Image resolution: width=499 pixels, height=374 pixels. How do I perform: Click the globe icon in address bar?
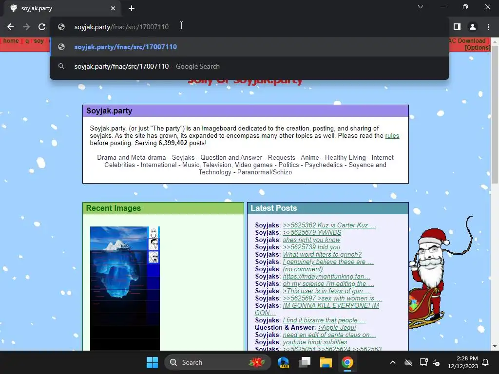coord(61,27)
